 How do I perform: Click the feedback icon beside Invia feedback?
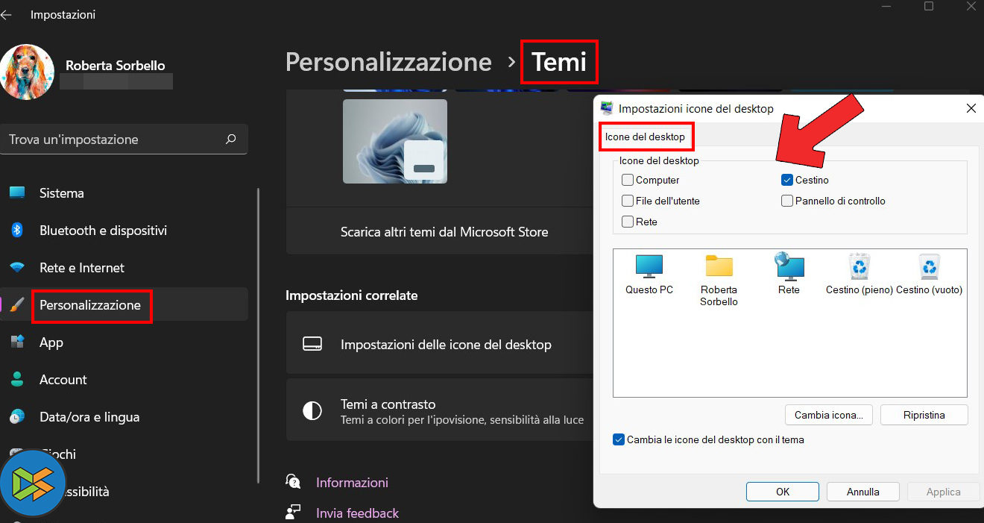[293, 512]
